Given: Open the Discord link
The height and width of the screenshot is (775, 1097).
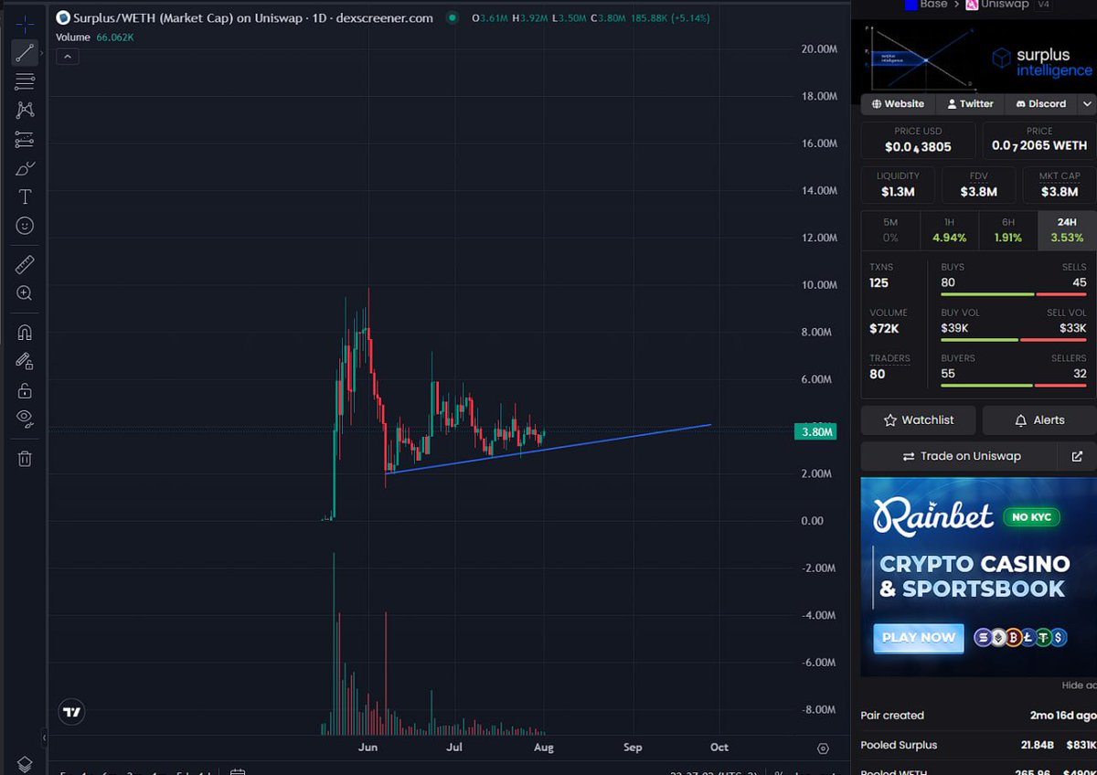Looking at the screenshot, I should (x=1039, y=103).
